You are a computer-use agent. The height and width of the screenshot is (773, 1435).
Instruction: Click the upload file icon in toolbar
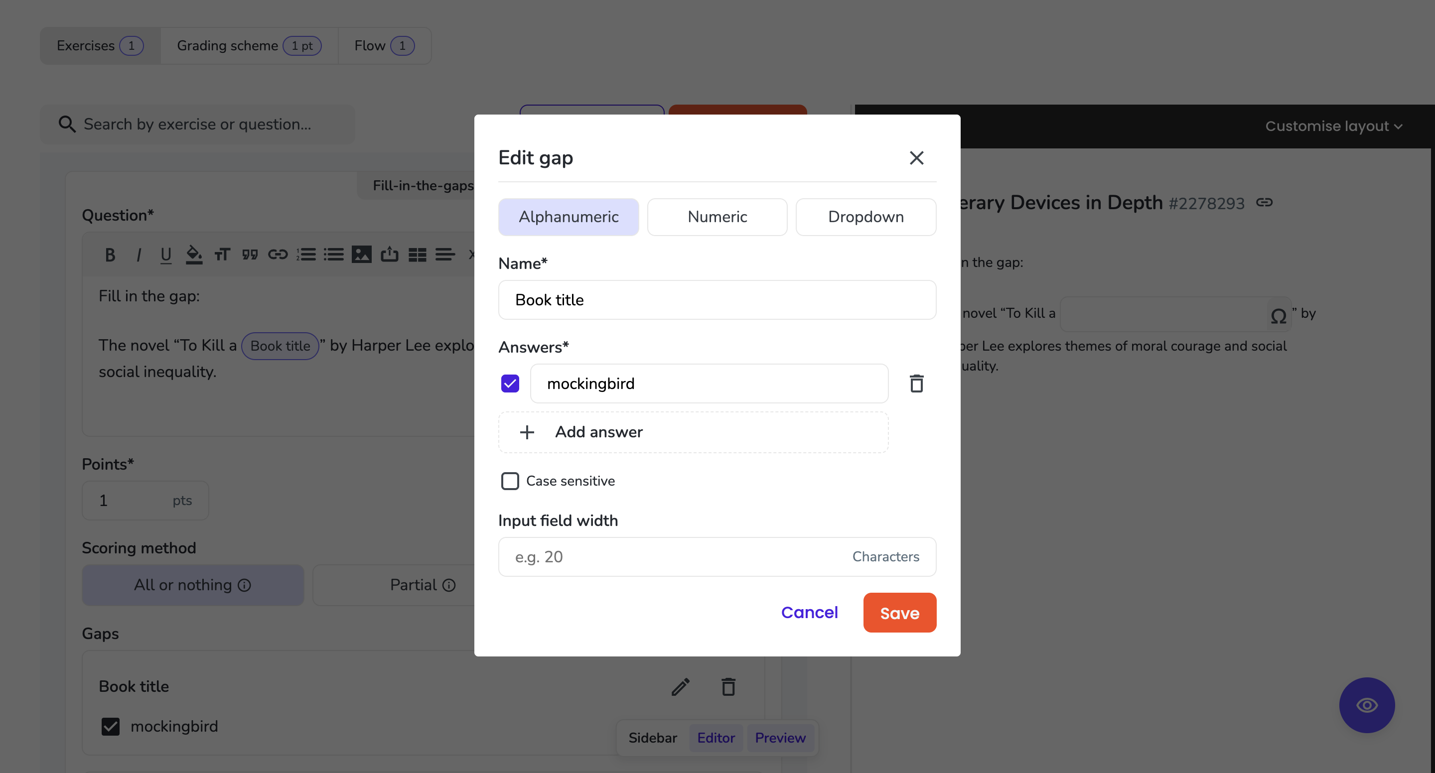tap(389, 255)
